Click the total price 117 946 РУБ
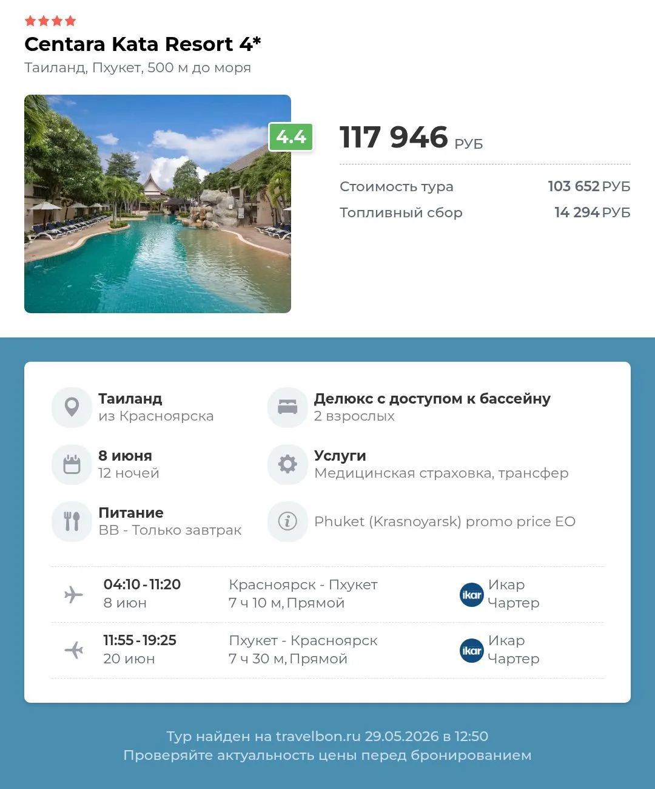655x789 pixels. pos(411,137)
